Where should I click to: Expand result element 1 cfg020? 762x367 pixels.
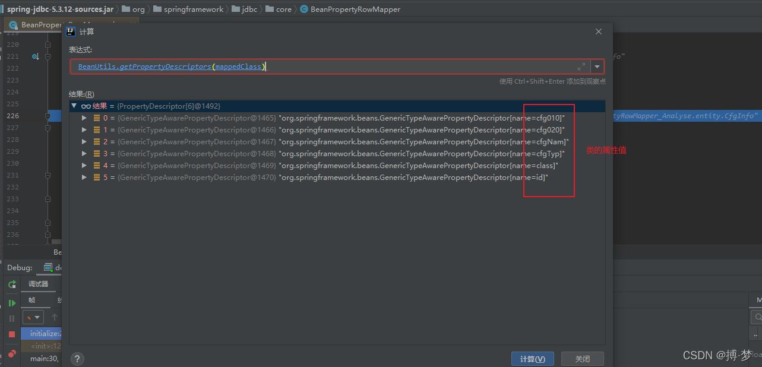pos(84,130)
